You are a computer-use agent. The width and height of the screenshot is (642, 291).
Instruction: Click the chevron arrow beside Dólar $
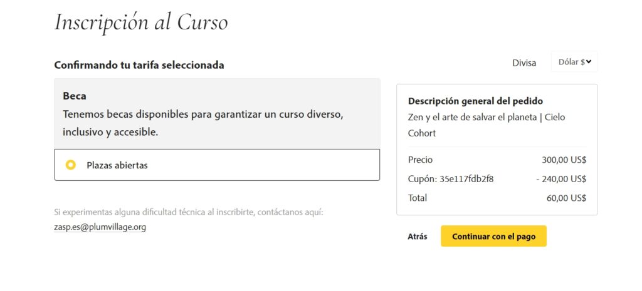click(x=588, y=62)
